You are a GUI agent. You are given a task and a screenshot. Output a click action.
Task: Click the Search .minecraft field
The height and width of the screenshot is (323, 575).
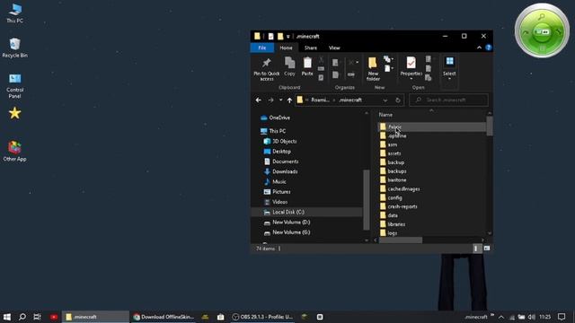click(x=448, y=100)
